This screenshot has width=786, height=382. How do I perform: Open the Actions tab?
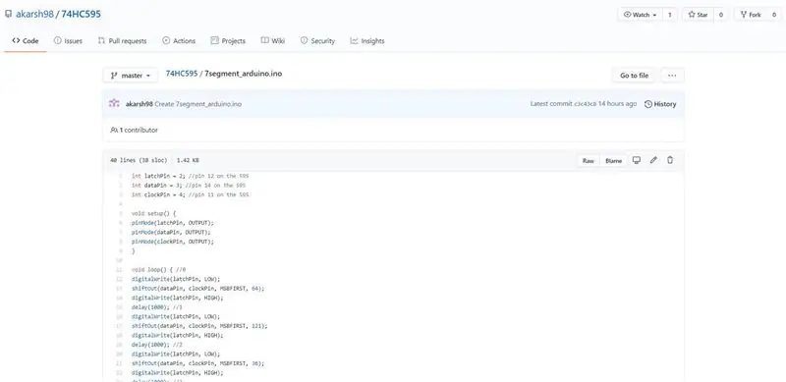coord(179,41)
